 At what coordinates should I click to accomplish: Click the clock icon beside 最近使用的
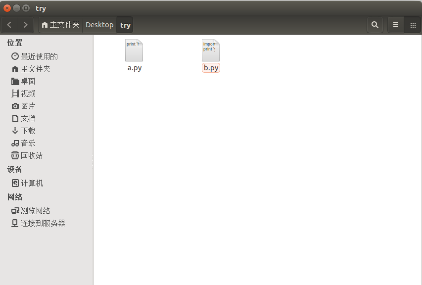click(15, 56)
